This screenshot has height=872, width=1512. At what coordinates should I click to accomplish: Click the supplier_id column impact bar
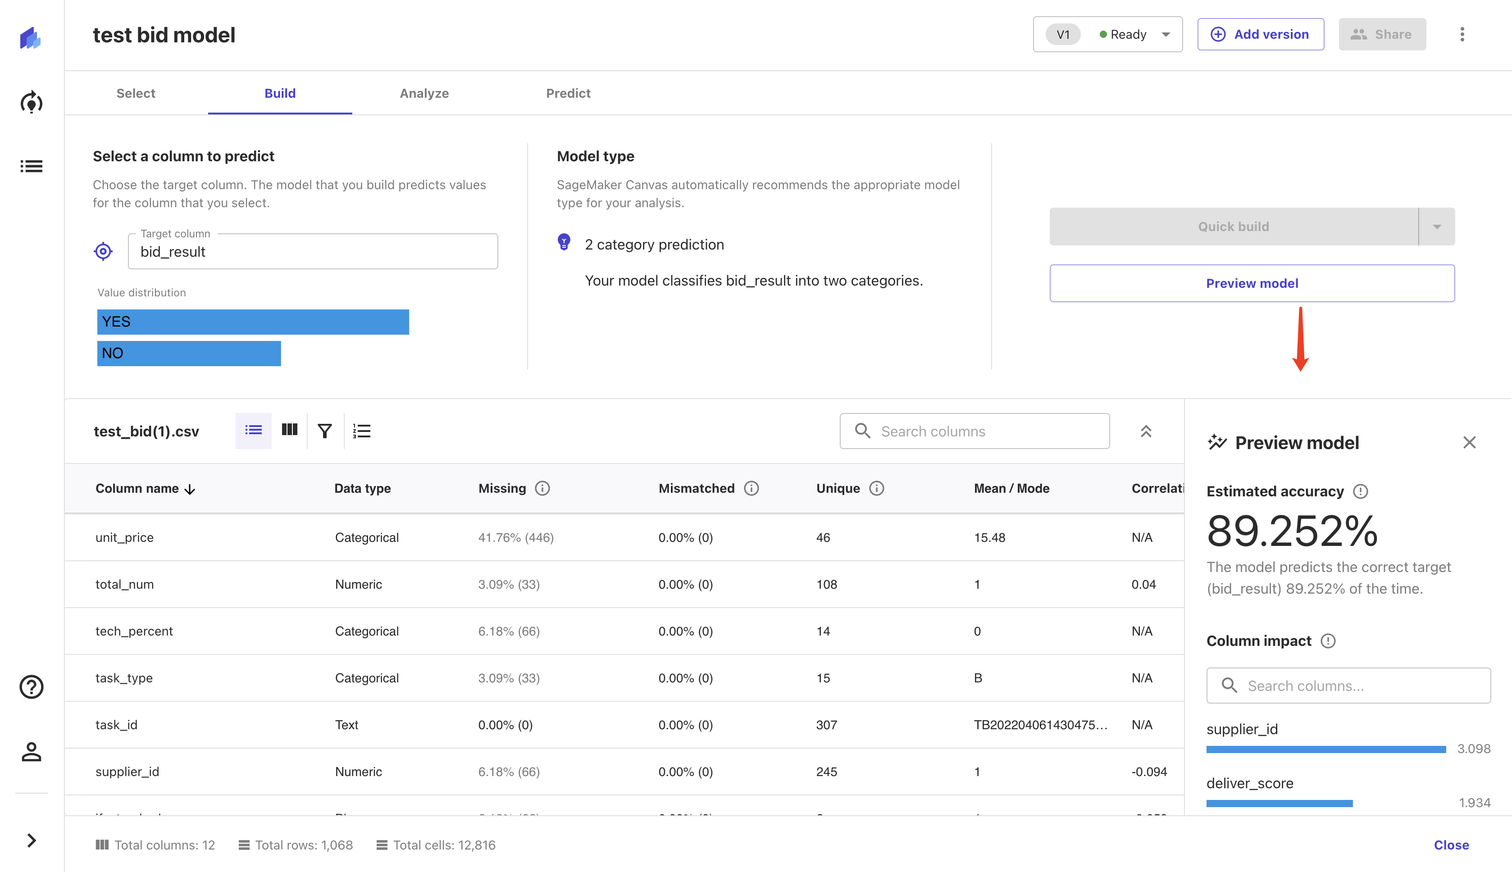tap(1325, 749)
